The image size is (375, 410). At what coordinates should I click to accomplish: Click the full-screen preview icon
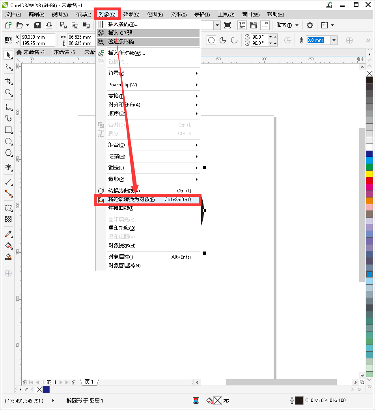tap(228, 25)
